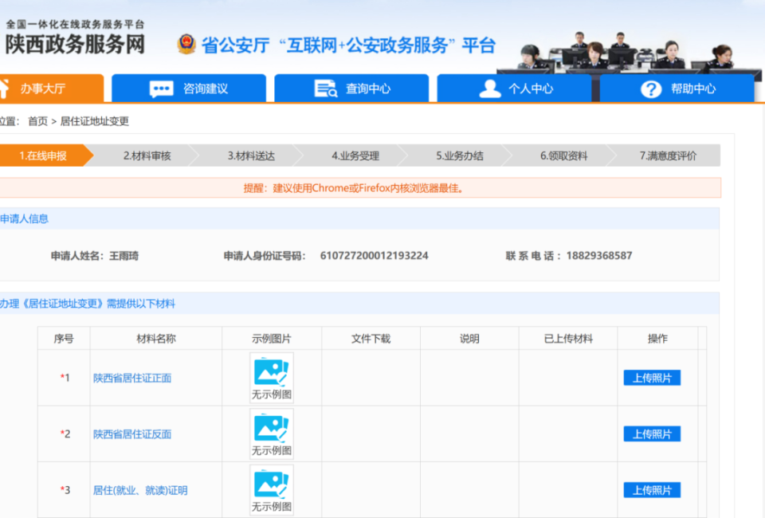This screenshot has height=518, width=765.
Task: Click applicant name 王雨琦
Action: [x=124, y=256]
